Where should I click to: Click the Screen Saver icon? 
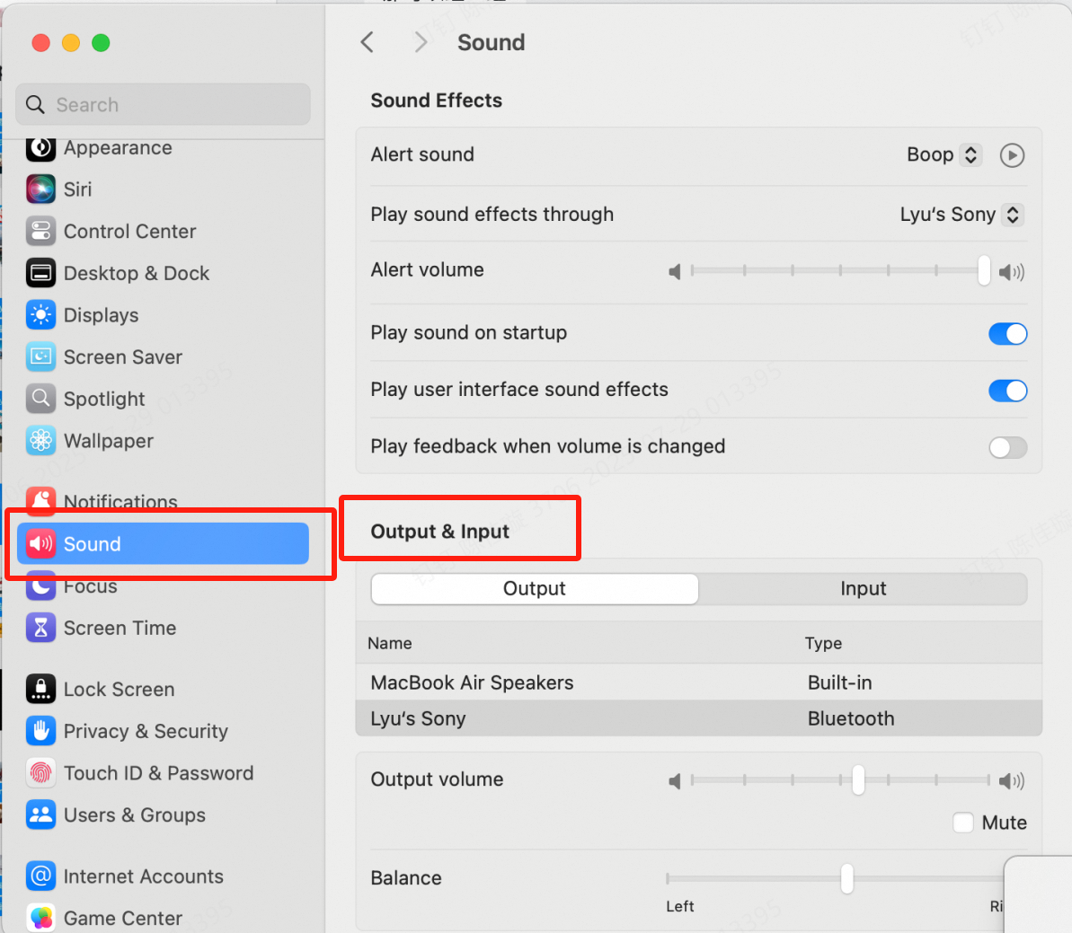click(41, 356)
